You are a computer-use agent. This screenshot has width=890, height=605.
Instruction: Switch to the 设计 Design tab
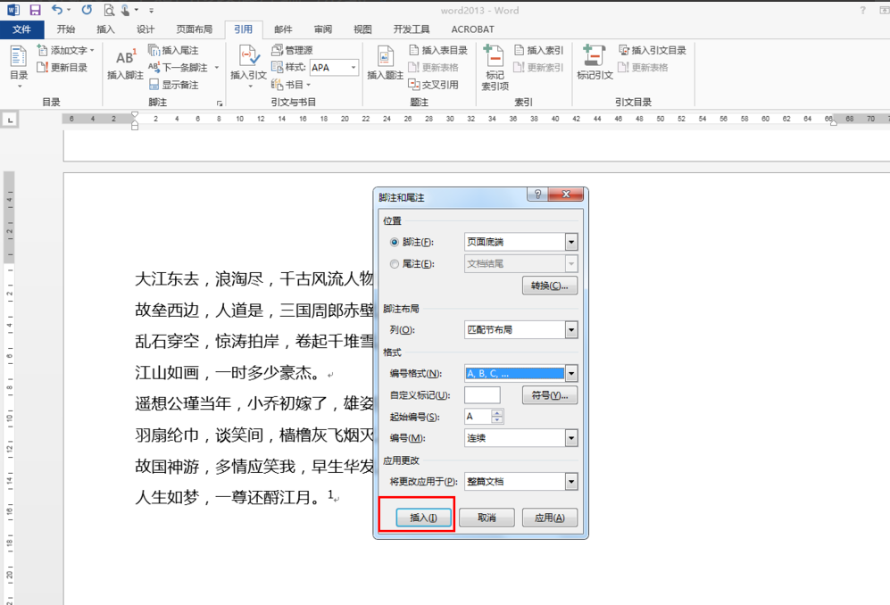pyautogui.click(x=146, y=29)
